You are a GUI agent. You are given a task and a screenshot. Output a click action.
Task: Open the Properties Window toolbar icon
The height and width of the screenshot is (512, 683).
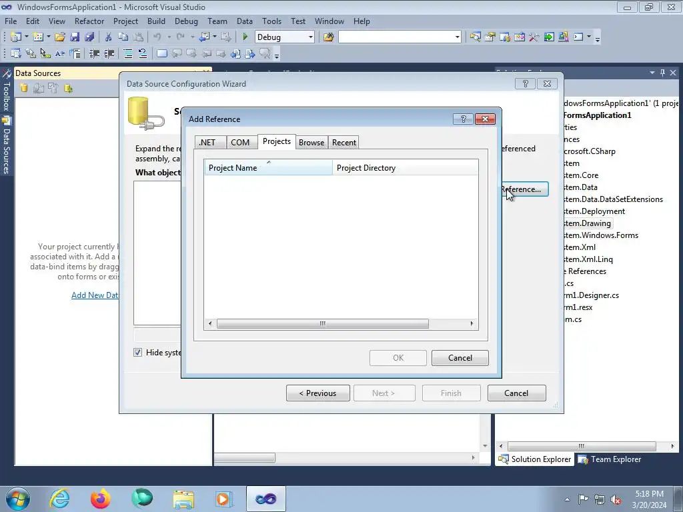click(x=490, y=37)
